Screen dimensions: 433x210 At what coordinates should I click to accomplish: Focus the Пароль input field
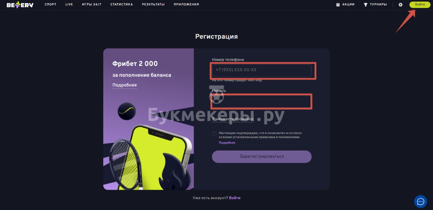(262, 101)
